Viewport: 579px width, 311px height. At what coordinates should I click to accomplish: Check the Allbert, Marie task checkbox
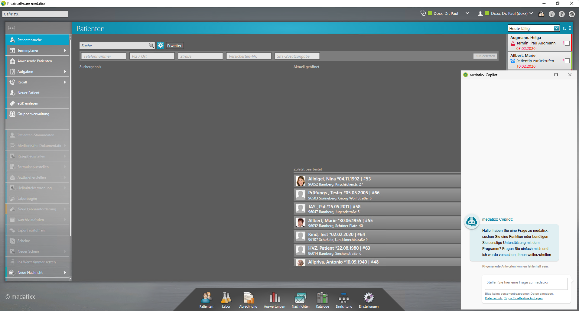pos(567,61)
